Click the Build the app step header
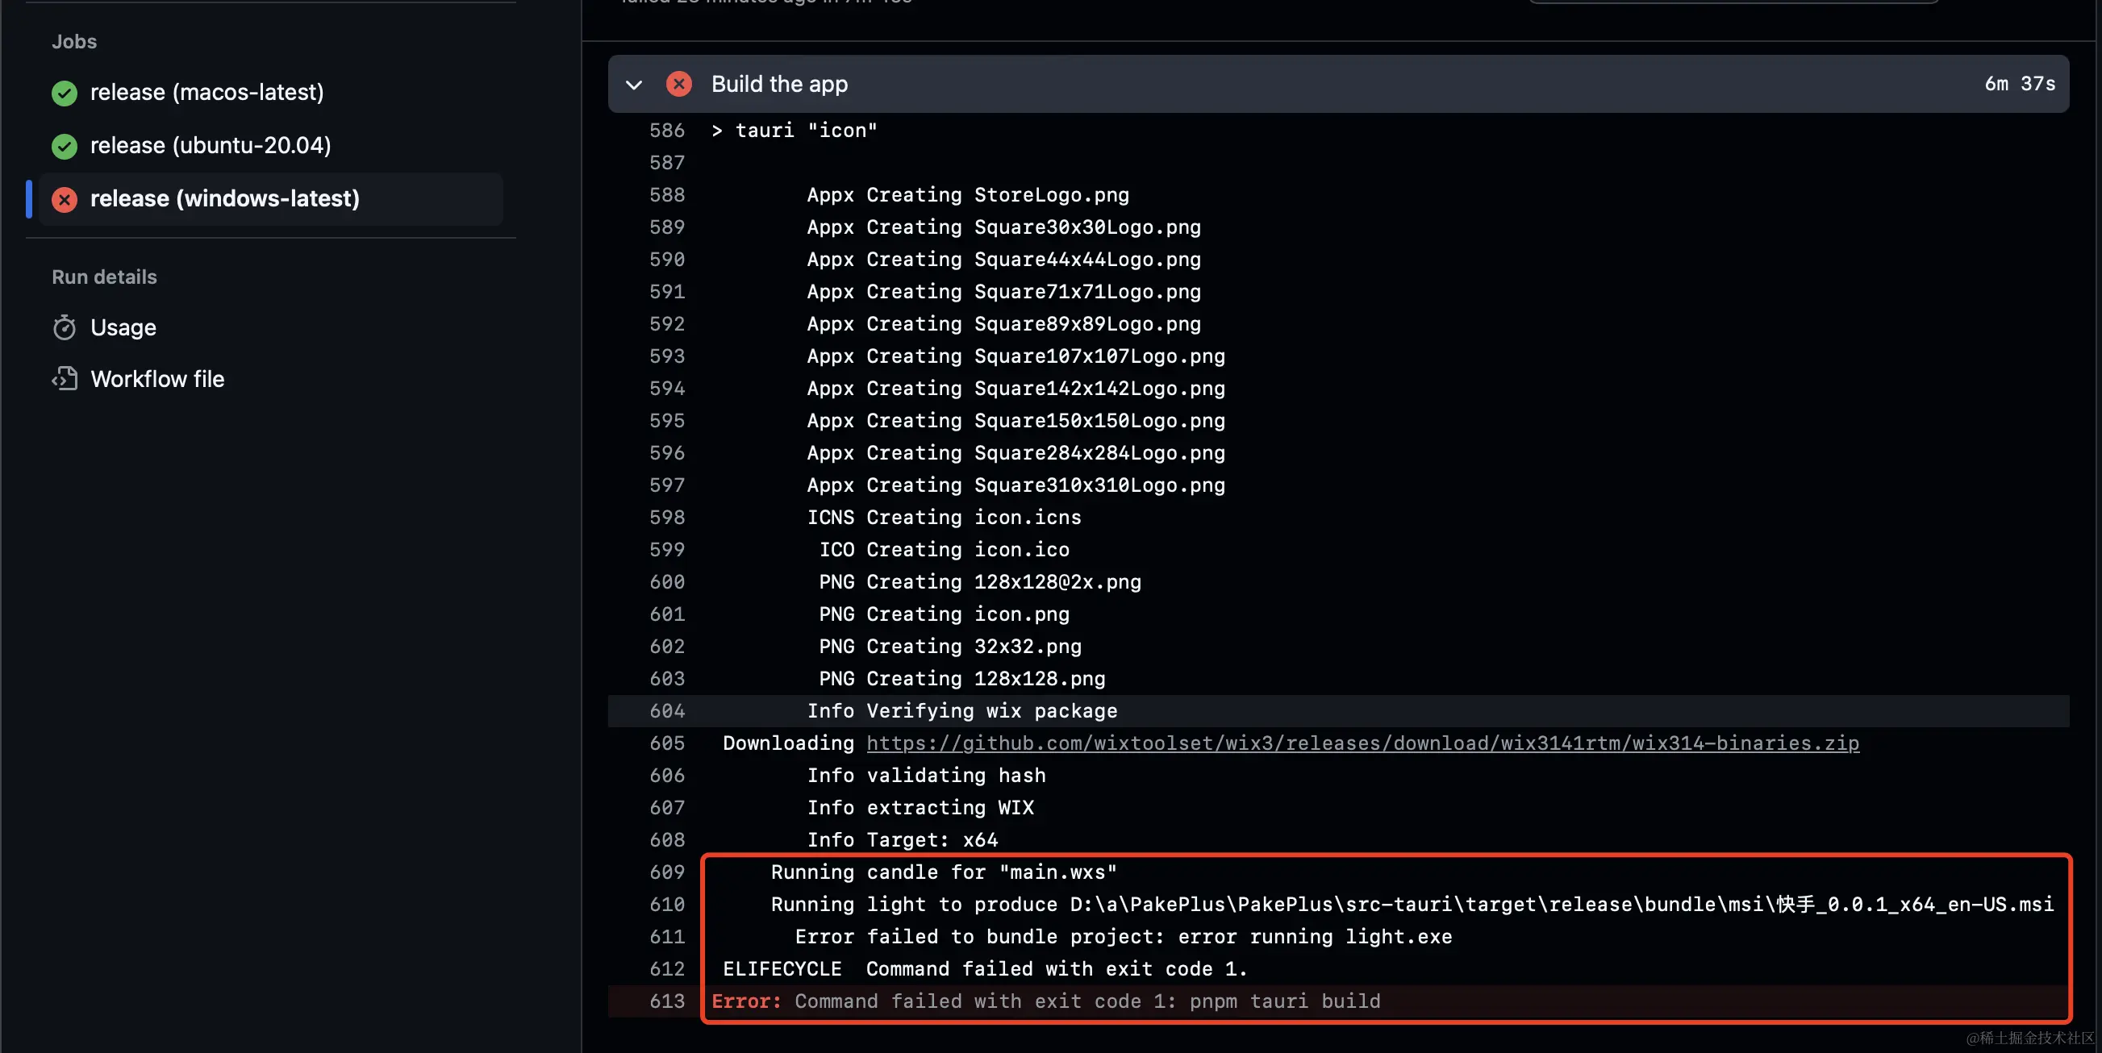2102x1053 pixels. point(779,84)
